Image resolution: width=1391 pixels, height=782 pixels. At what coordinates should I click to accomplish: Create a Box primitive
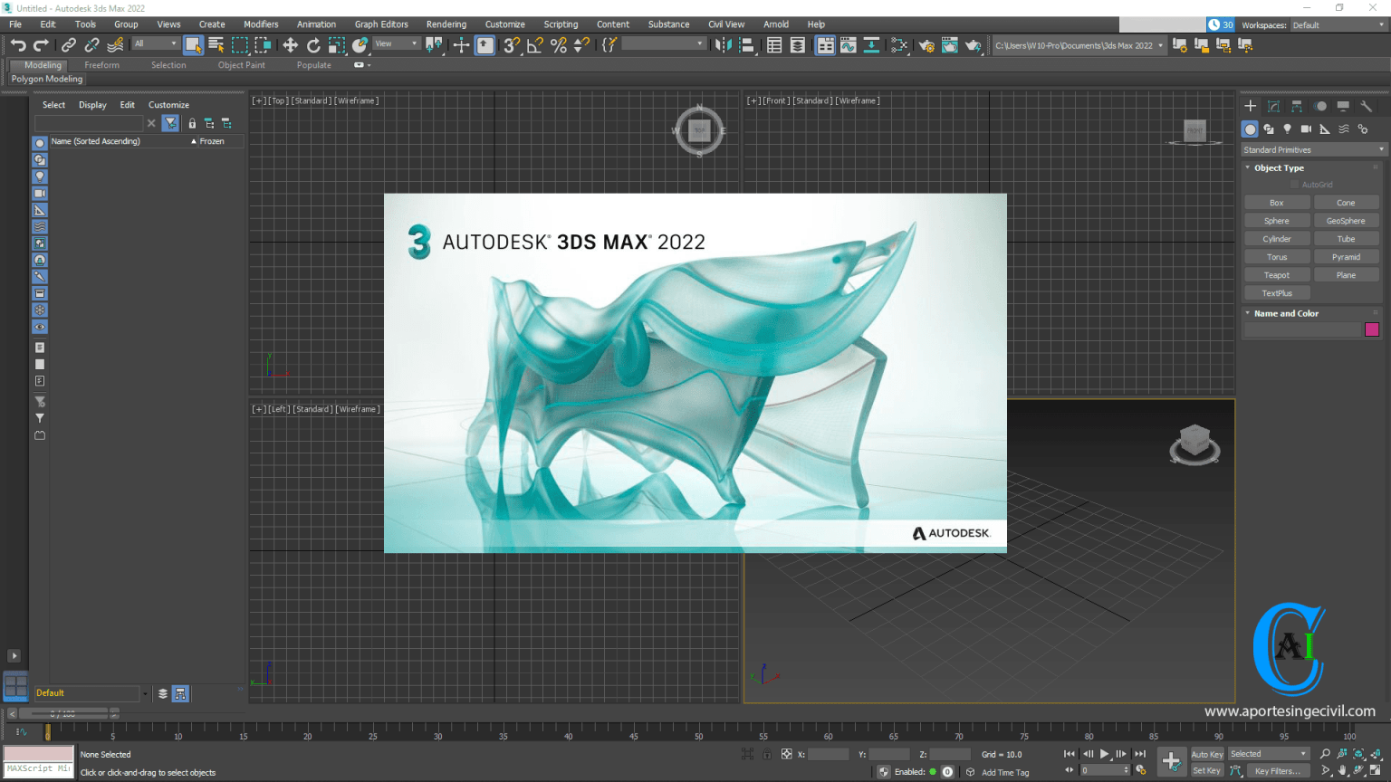[x=1277, y=203]
